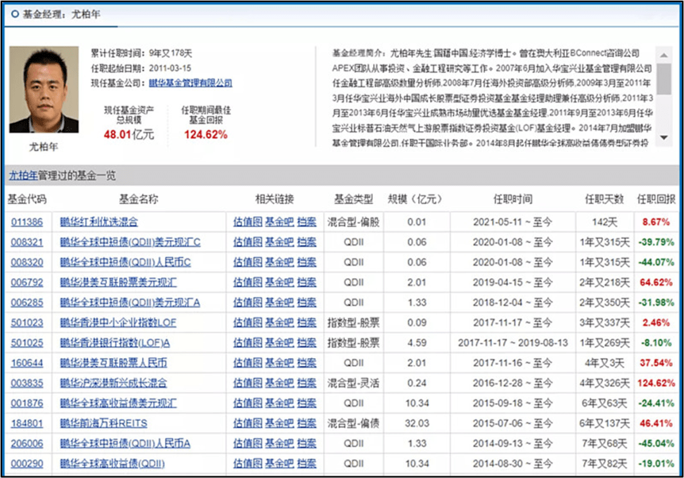684x478 pixels.
Task: Open fund code 008320
Action: tap(27, 262)
